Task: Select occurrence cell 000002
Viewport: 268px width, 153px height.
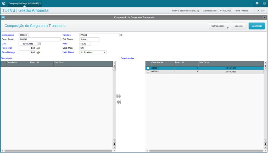Action: (163, 72)
